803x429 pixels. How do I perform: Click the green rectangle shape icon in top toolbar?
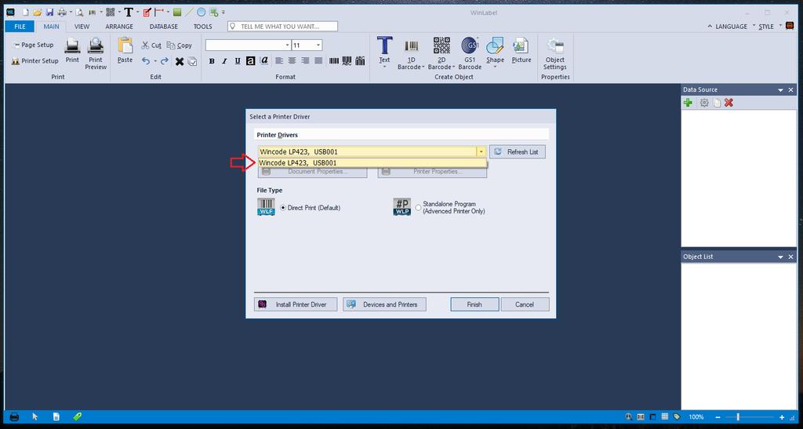tap(177, 13)
